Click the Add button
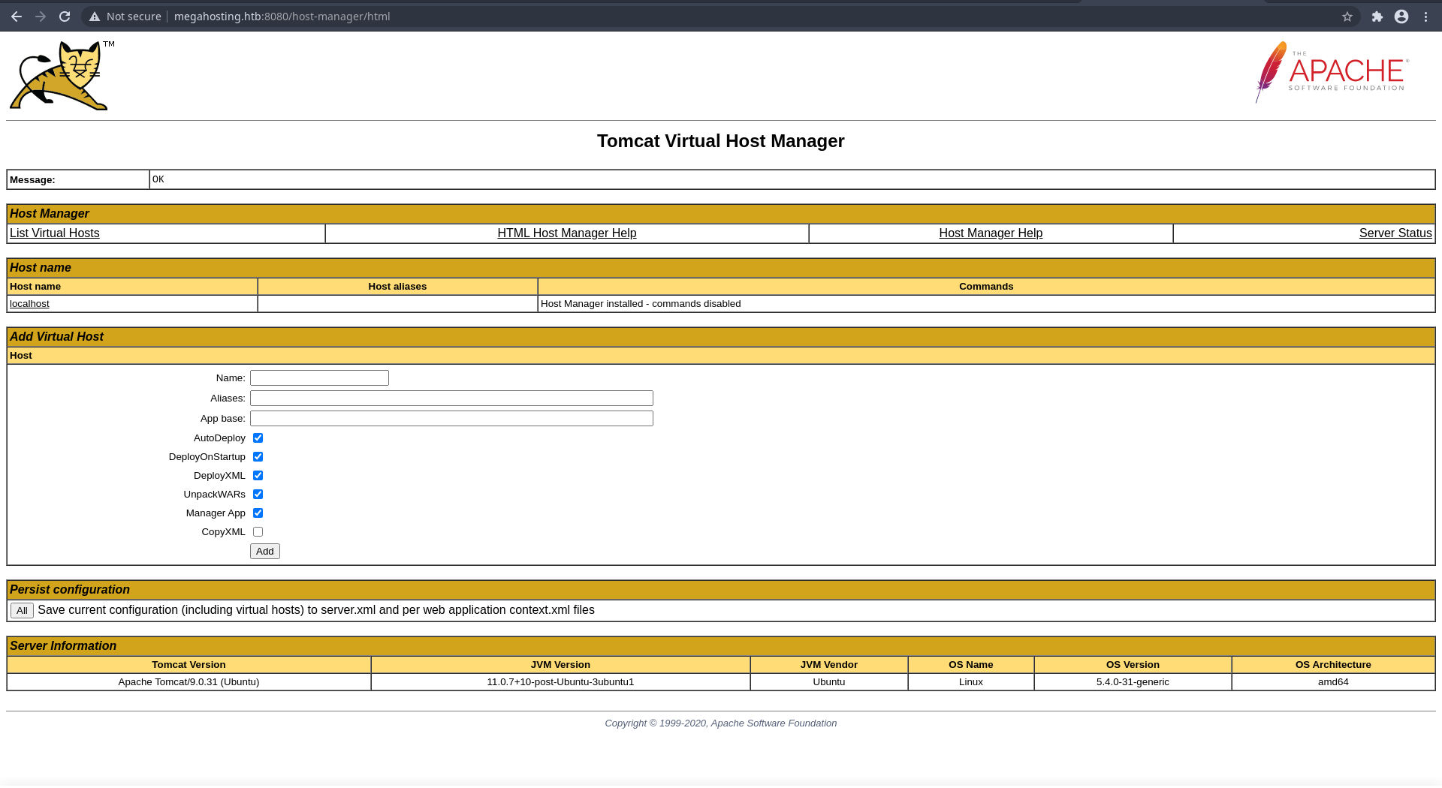Screen dimensions: 1442x788 click(265, 552)
